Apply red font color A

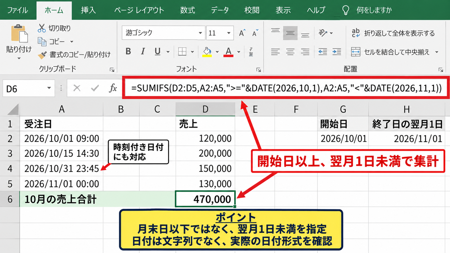pos(228,52)
